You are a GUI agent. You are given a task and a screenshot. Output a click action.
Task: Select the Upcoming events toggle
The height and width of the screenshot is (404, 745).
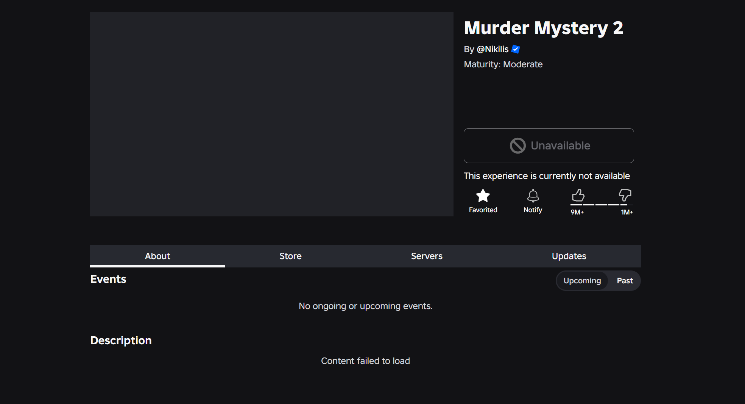582,281
